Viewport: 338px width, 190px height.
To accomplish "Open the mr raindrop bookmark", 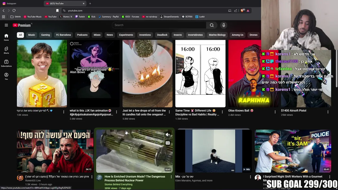I will (x=149, y=17).
